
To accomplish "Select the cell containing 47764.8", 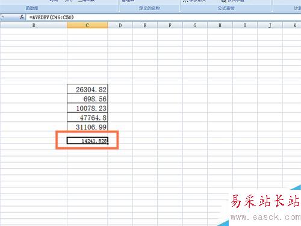I will tap(87, 117).
